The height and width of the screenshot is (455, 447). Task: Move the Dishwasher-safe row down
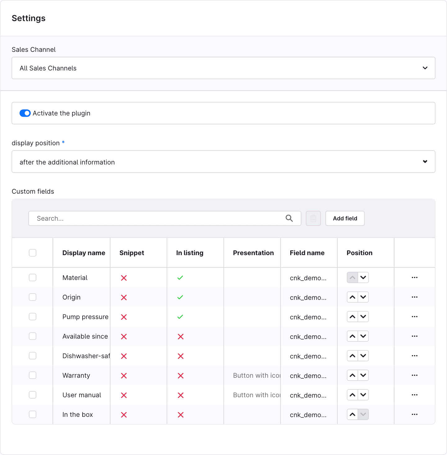click(363, 356)
